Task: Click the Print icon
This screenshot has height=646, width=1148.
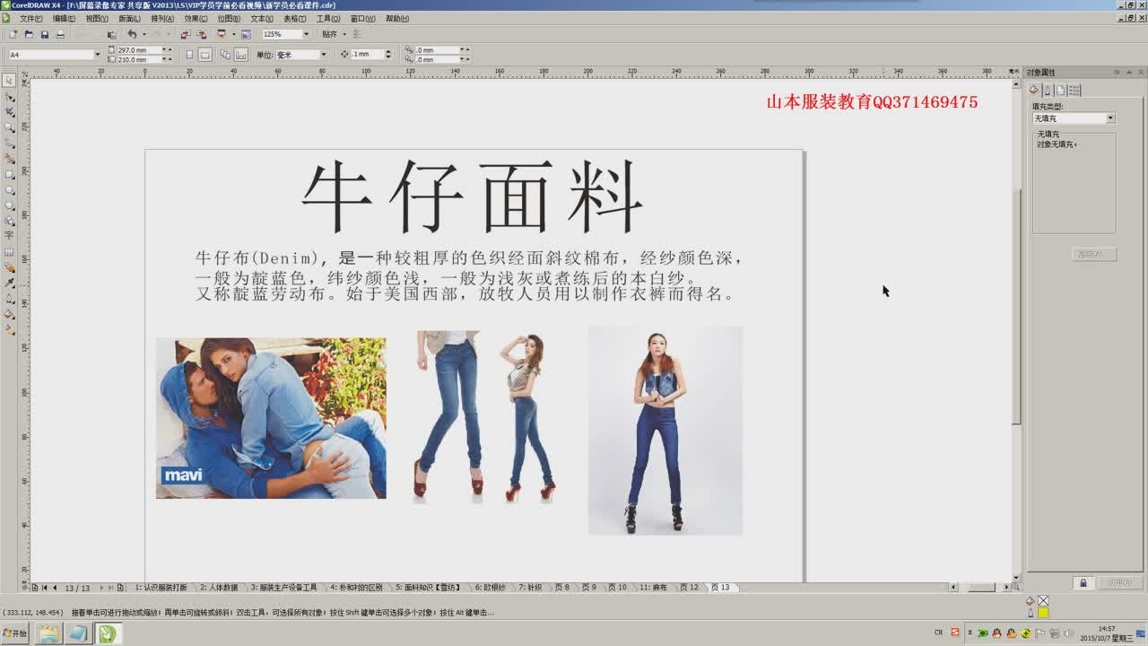Action: click(60, 34)
